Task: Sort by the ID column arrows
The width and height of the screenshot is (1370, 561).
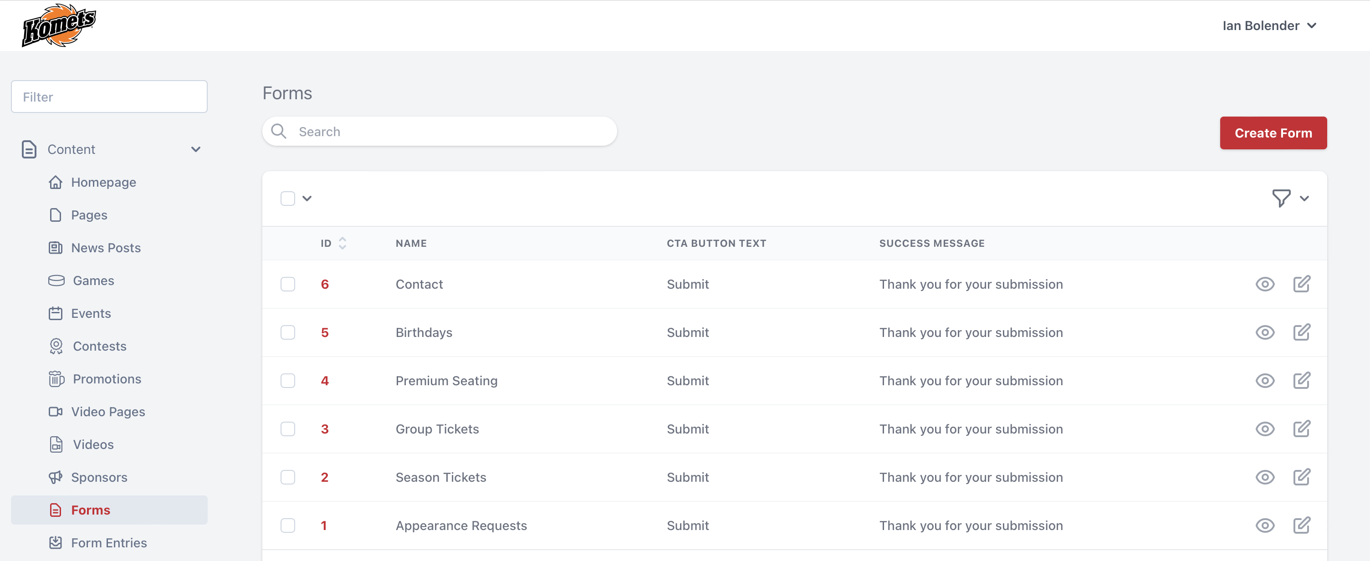Action: pyautogui.click(x=342, y=243)
